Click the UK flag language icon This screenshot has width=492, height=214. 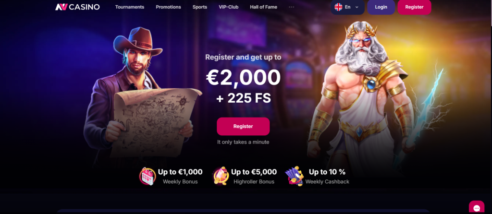point(338,7)
